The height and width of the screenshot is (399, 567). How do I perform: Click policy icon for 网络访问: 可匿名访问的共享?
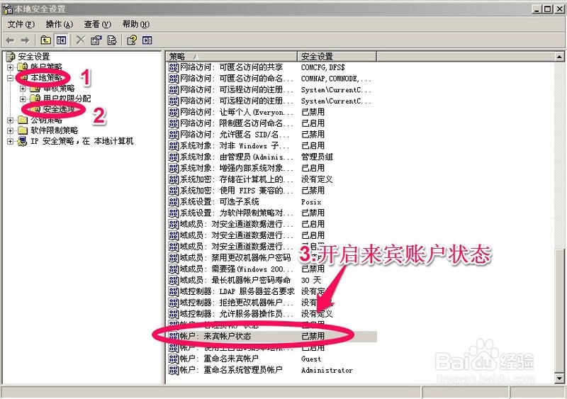(174, 67)
